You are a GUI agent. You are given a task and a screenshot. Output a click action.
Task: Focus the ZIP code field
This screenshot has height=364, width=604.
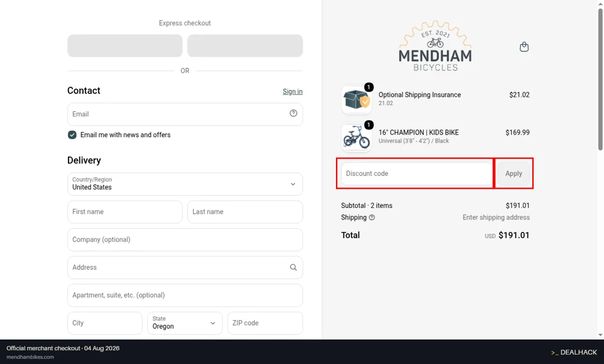click(265, 323)
